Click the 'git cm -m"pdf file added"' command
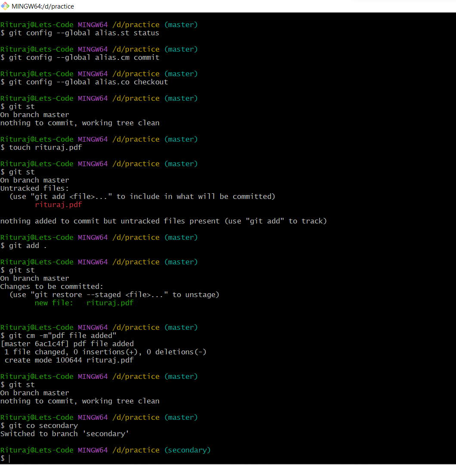 point(62,336)
